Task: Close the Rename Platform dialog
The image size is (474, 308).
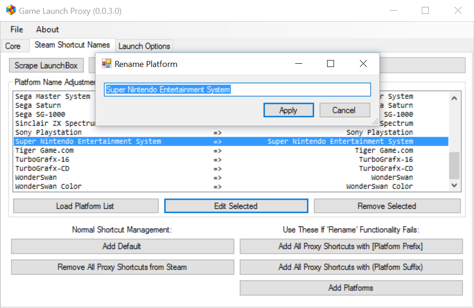Action: (363, 63)
